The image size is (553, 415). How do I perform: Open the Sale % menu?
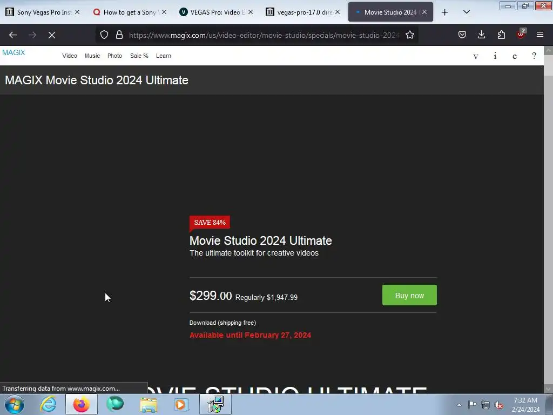click(139, 56)
